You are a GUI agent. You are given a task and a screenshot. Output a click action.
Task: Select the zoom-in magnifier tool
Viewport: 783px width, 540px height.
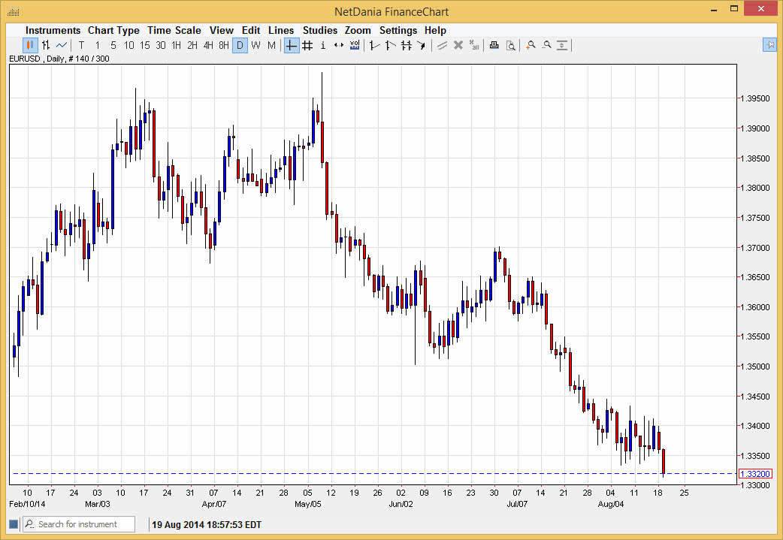tap(531, 45)
